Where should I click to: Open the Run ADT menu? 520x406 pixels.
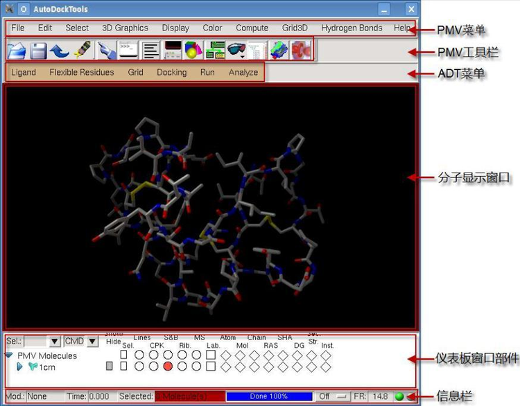207,72
